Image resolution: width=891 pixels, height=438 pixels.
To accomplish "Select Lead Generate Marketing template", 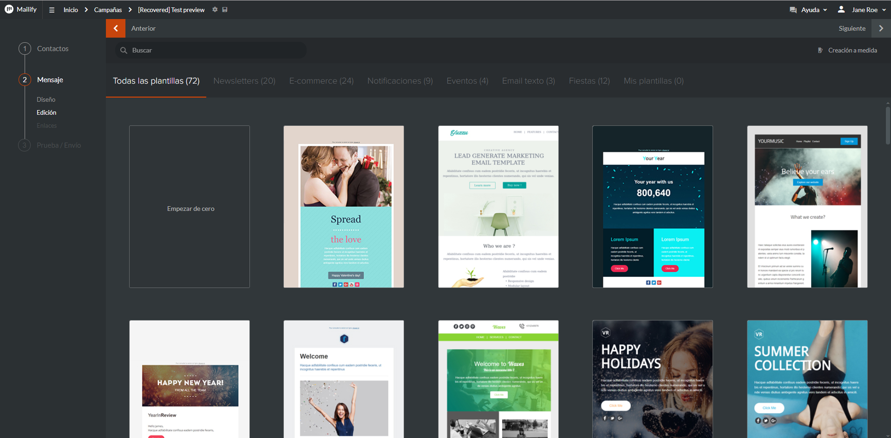I will [x=498, y=207].
